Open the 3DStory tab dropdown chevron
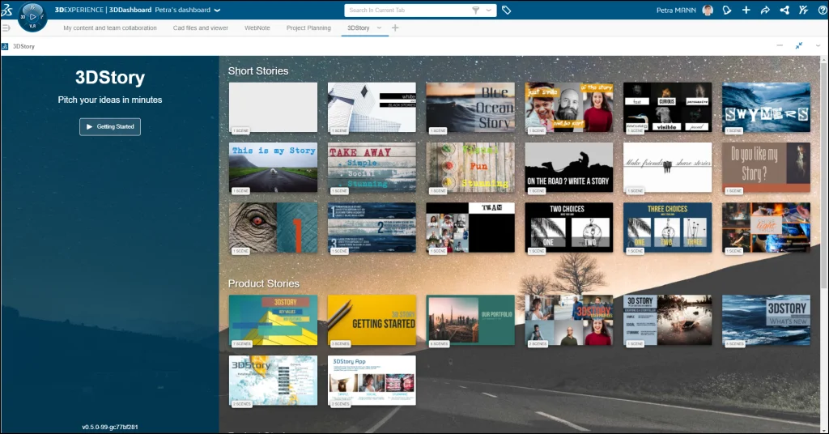The height and width of the screenshot is (434, 829). click(379, 28)
